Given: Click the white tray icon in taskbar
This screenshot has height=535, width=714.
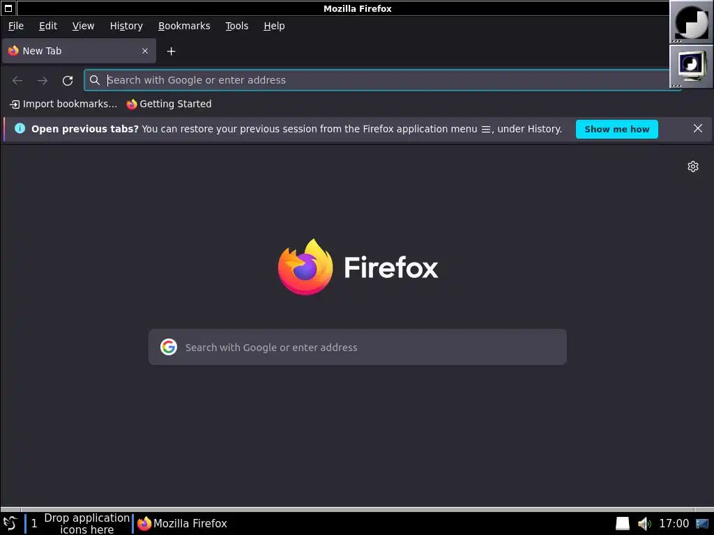Looking at the screenshot, I should (x=623, y=523).
